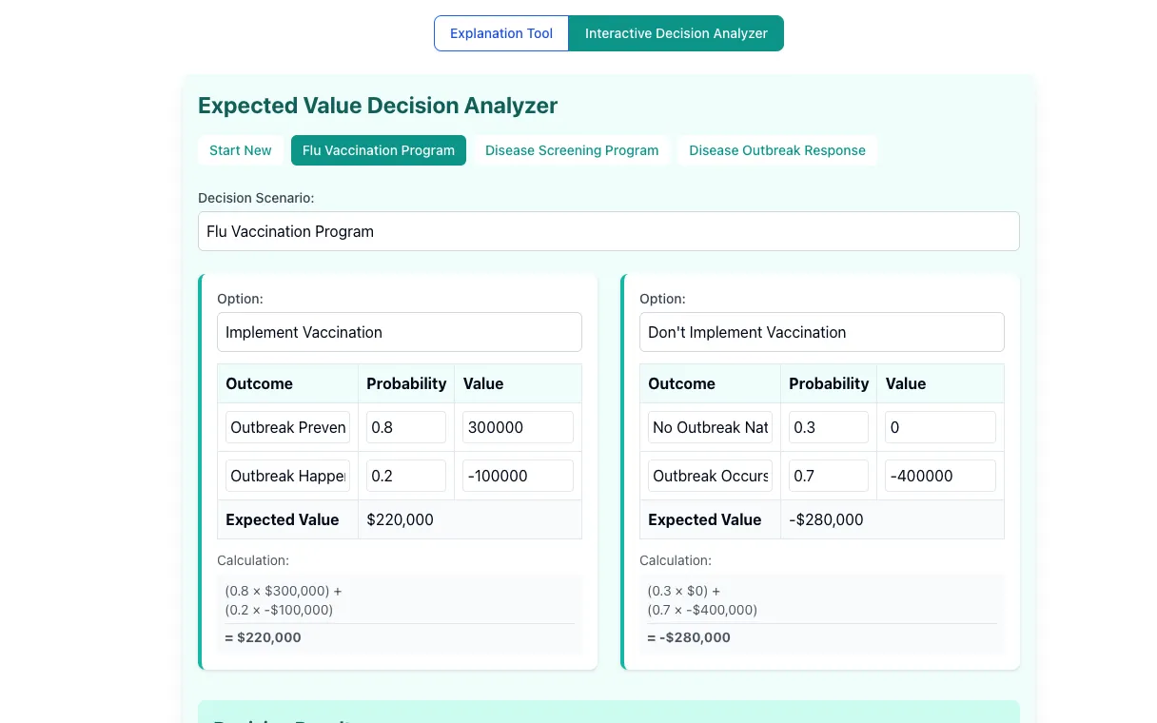The image size is (1157, 723).
Task: Click the Start New button
Action: click(x=241, y=150)
